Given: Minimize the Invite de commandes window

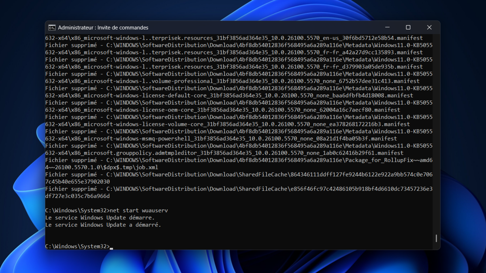Looking at the screenshot, I should (x=387, y=28).
